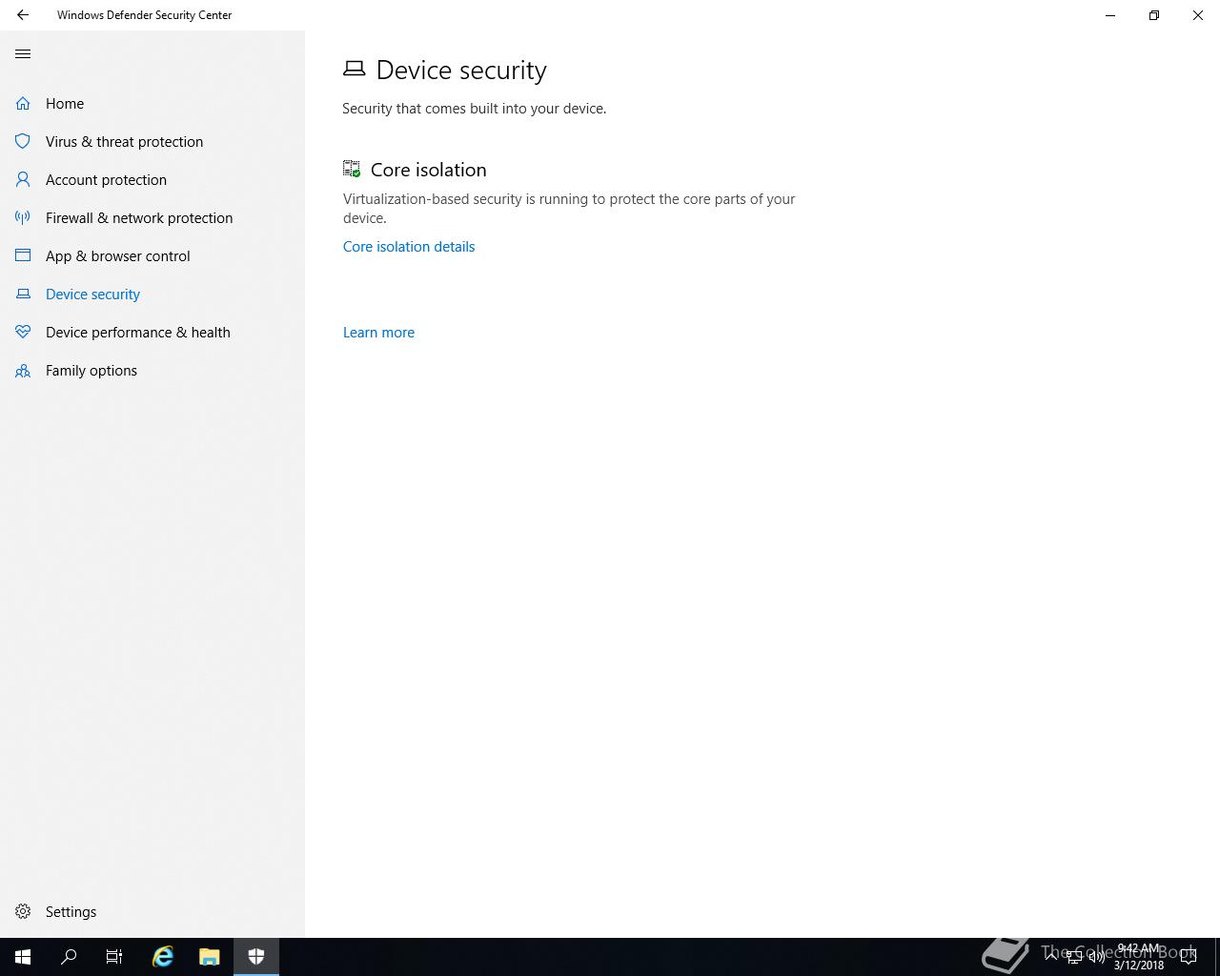Click the Core isolation chip icon
Image resolution: width=1220 pixels, height=976 pixels.
click(x=352, y=169)
